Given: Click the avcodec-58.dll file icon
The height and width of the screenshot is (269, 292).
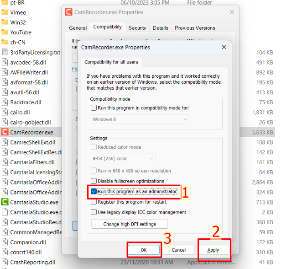Looking at the screenshot, I should (5, 62).
